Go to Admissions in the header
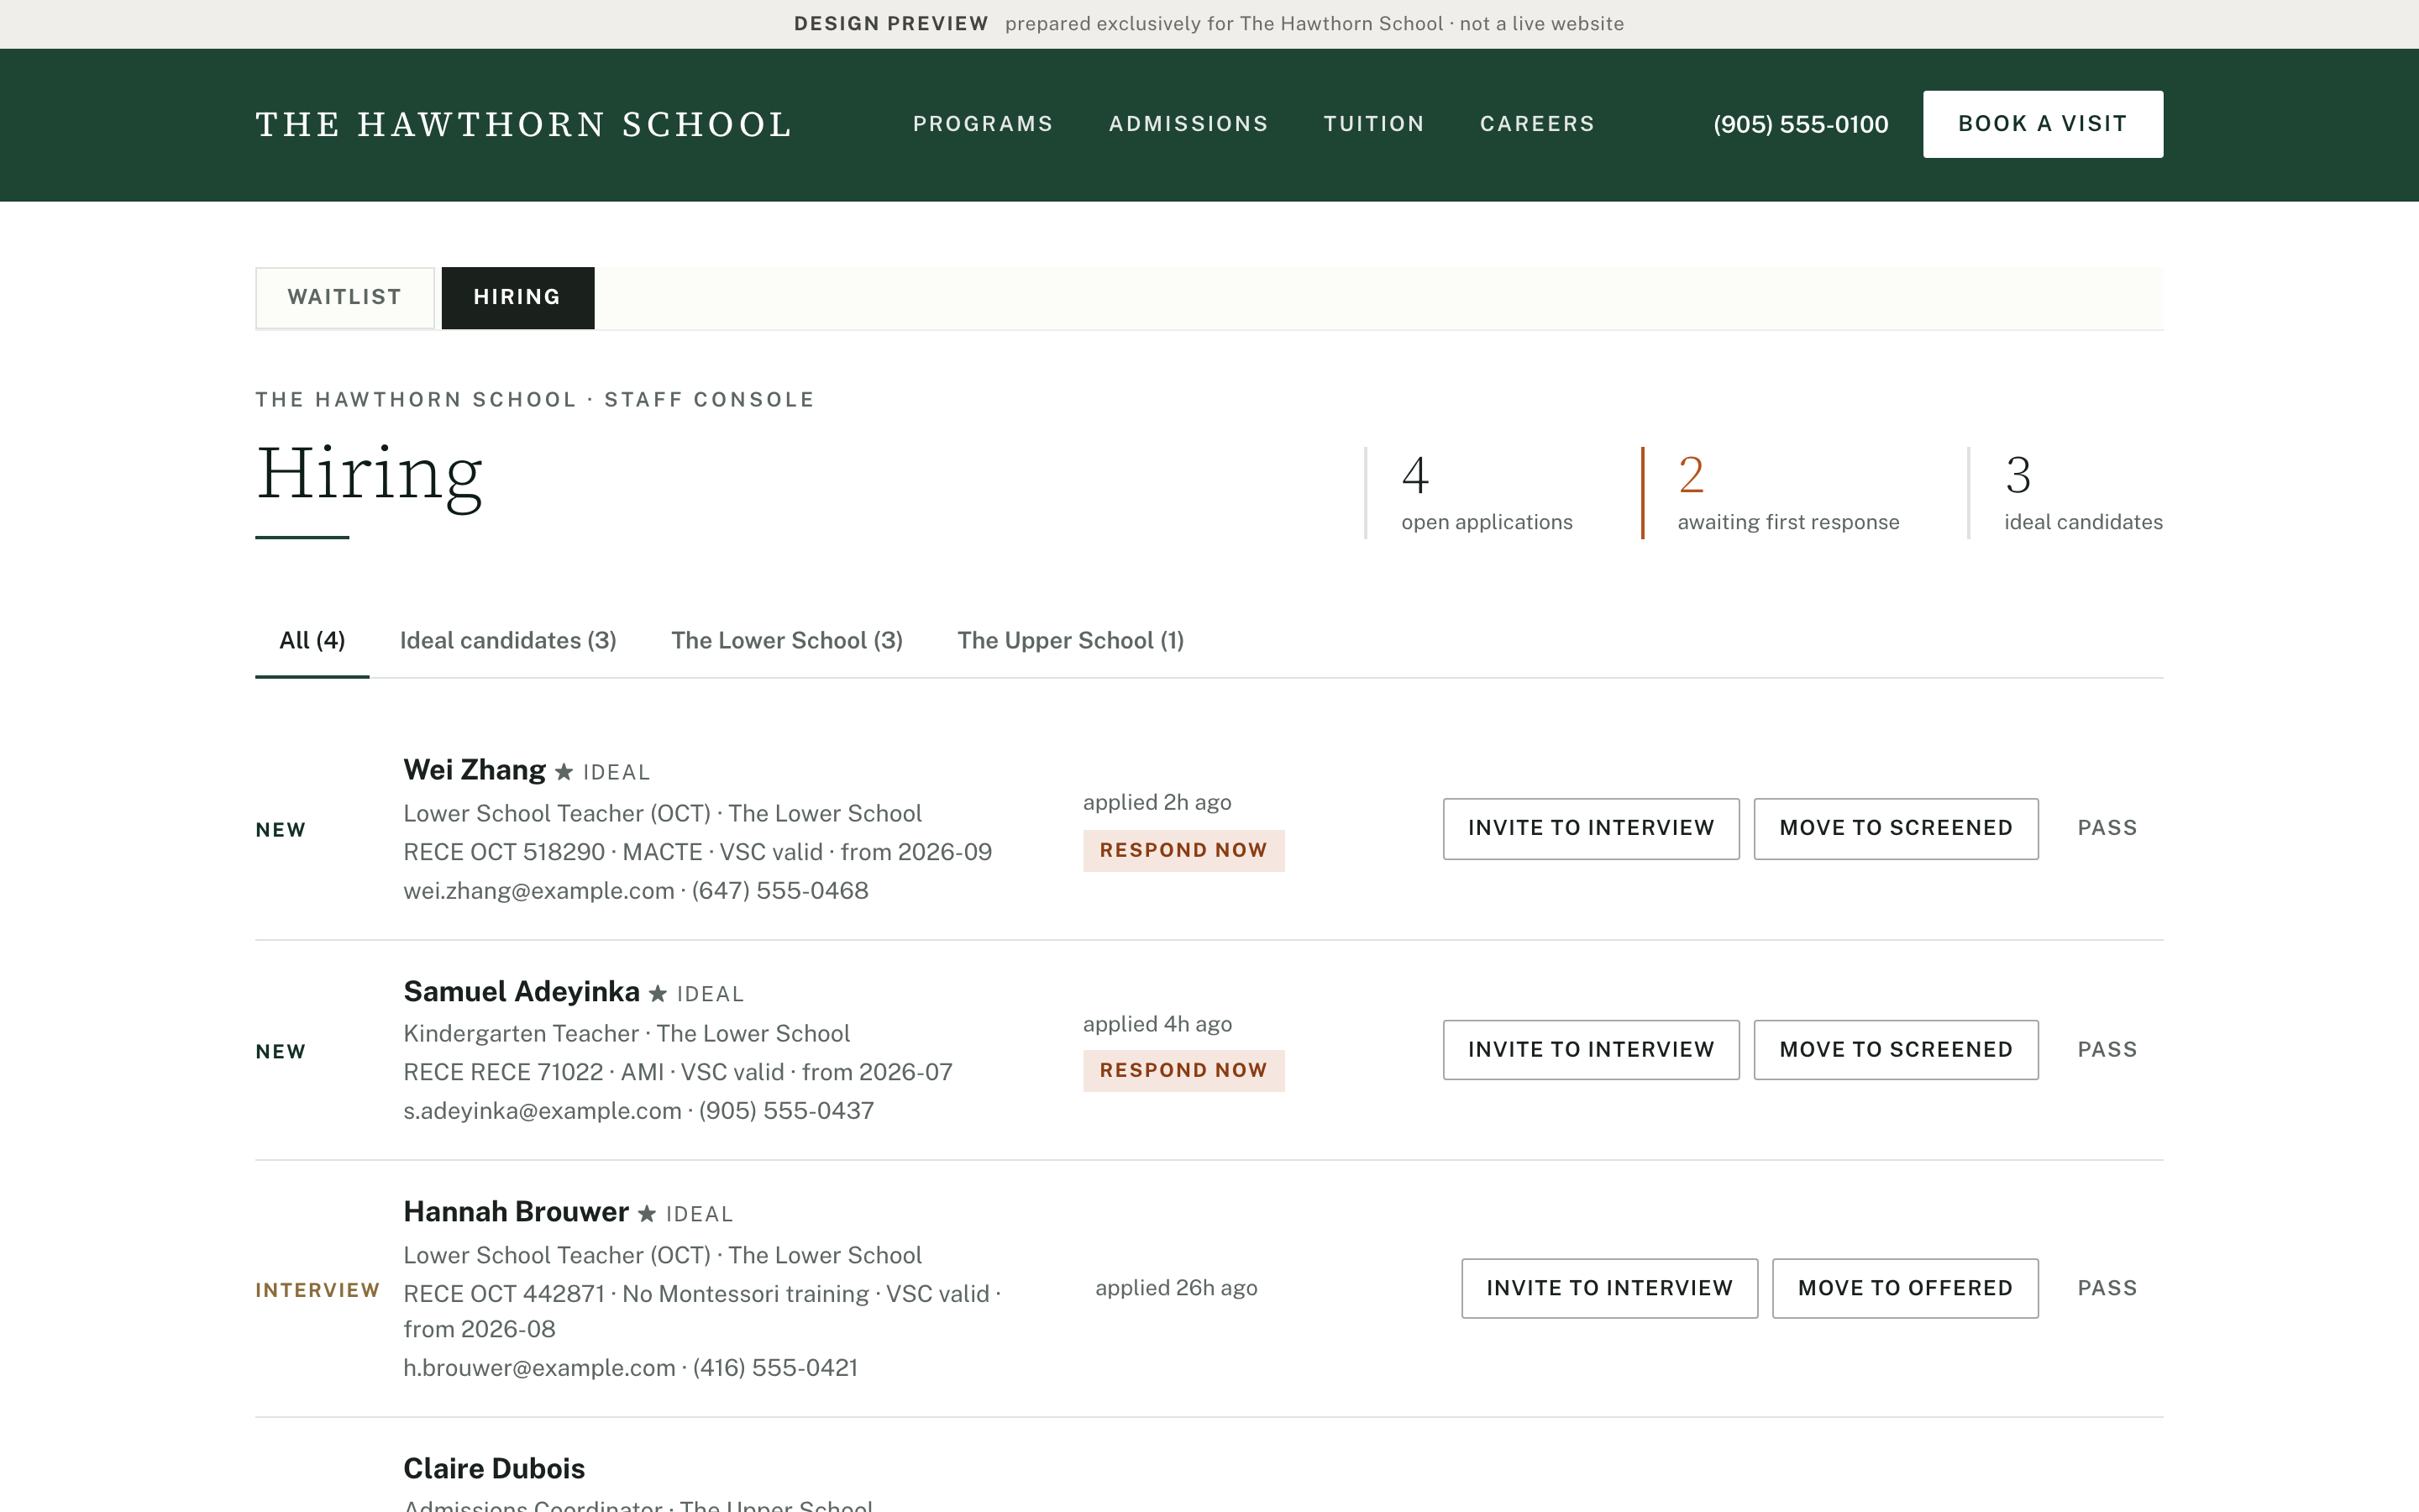The image size is (2419, 1512). click(x=1189, y=124)
